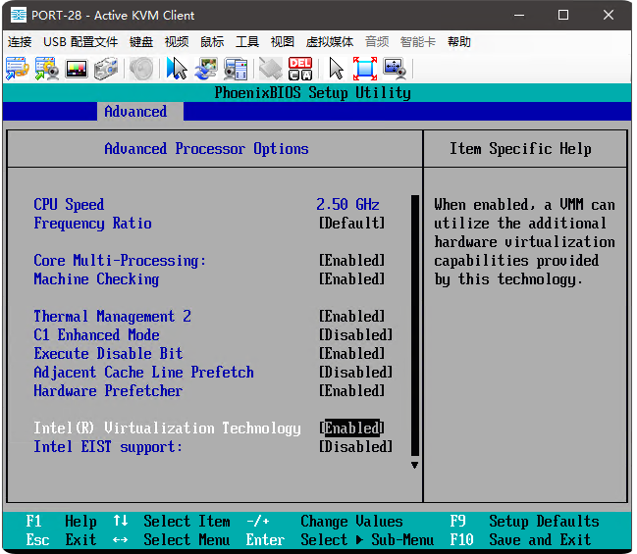Click the KVM client title bar app icon
This screenshot has height=554, width=637.
(19, 15)
